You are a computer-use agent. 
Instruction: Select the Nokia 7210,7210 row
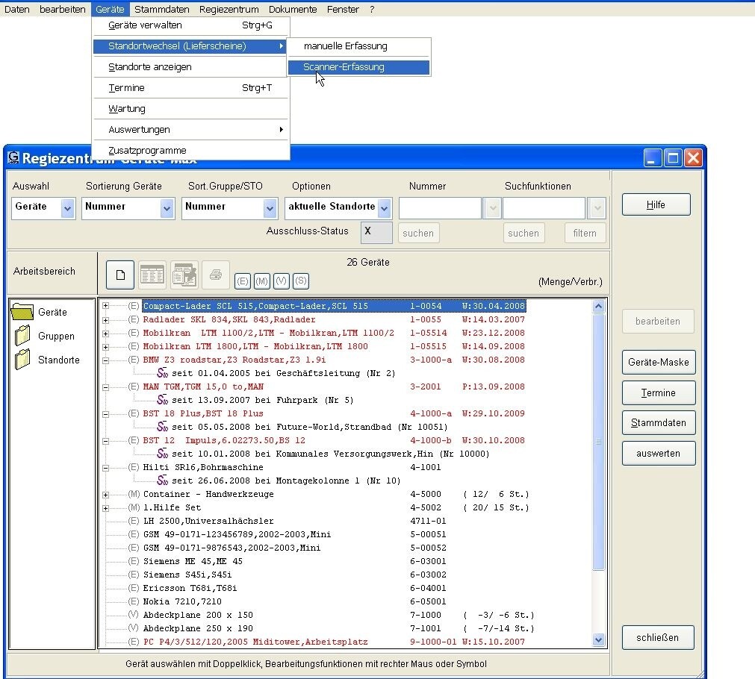pyautogui.click(x=295, y=601)
